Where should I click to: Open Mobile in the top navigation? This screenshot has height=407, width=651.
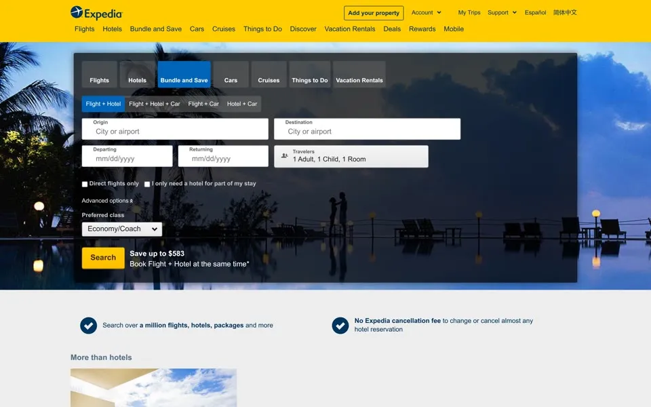point(454,29)
